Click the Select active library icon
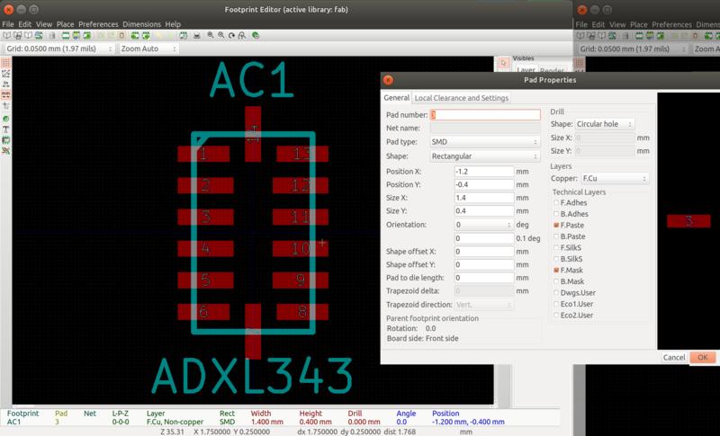Viewport: 720px width, 436px height. pyautogui.click(x=6, y=35)
